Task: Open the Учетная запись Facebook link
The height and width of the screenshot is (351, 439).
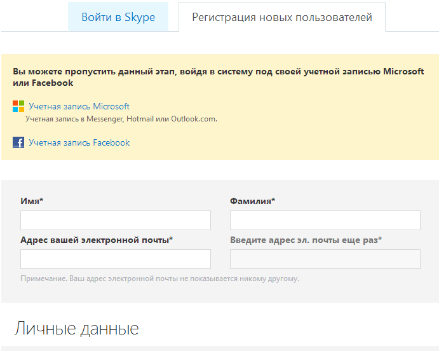Action: click(79, 142)
